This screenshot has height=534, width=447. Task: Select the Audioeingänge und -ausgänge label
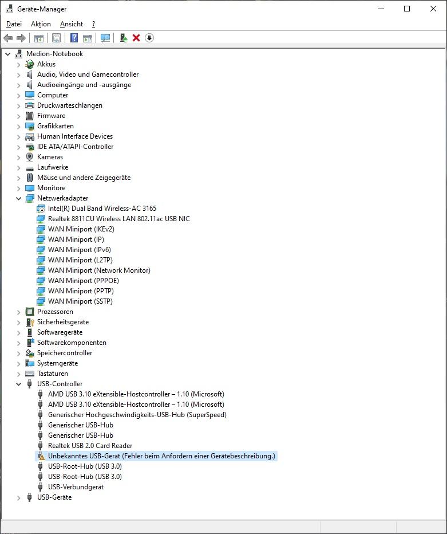click(84, 85)
